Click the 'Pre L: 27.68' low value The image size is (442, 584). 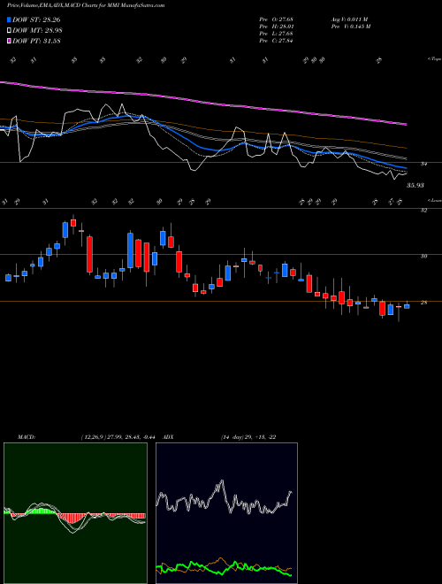click(x=277, y=34)
